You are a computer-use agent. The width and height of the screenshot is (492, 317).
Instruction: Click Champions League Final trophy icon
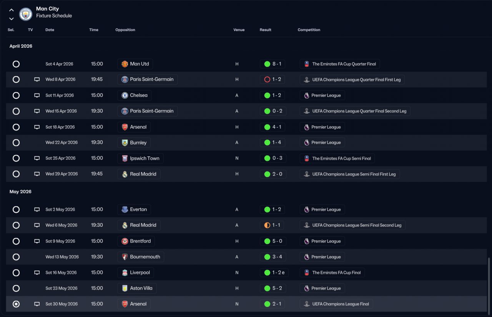pos(307,304)
